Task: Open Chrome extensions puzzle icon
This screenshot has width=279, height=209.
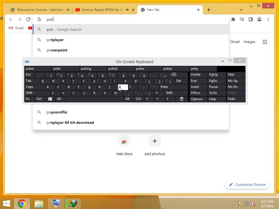Action: (x=233, y=19)
